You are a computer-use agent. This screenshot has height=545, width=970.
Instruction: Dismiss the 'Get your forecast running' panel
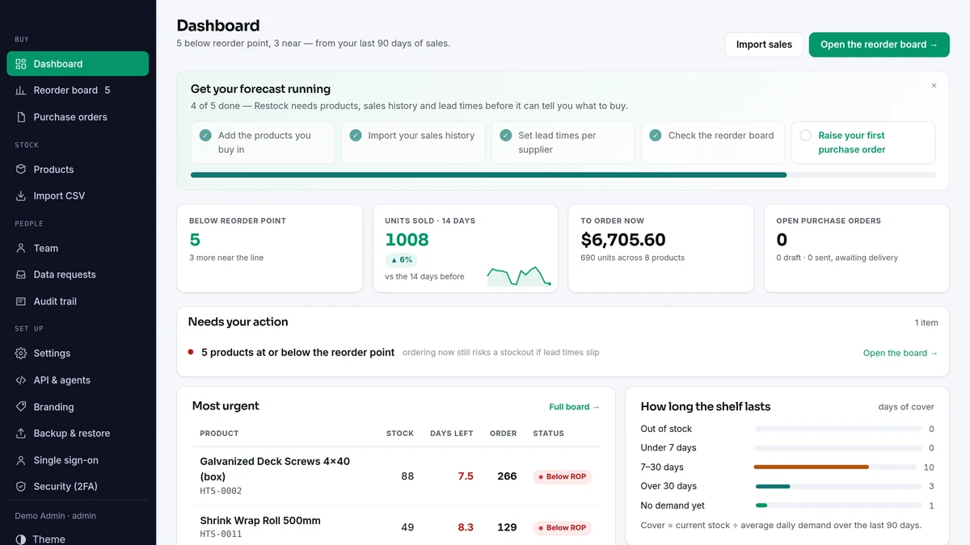(x=934, y=86)
